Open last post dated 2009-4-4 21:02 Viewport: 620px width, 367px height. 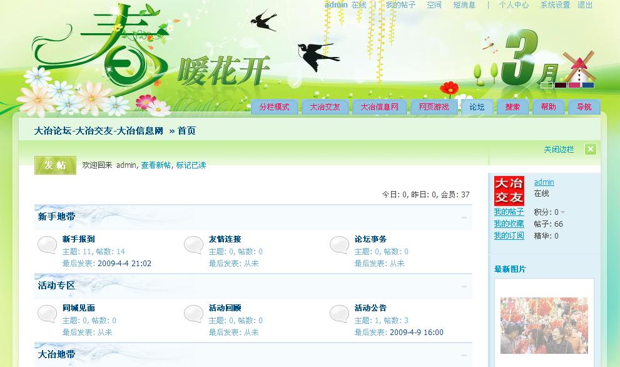tap(125, 264)
